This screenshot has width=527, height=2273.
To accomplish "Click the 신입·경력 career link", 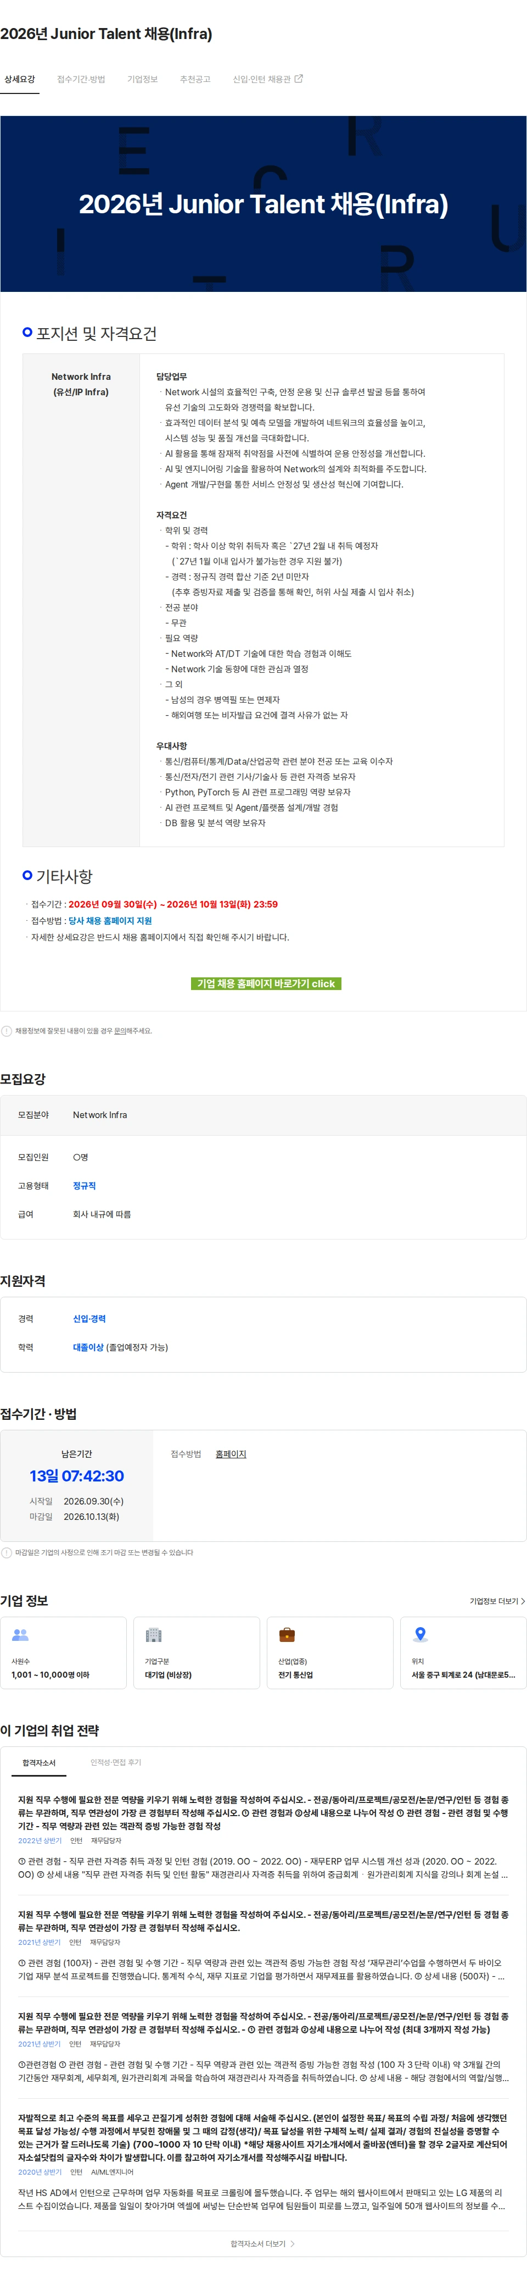I will (89, 1318).
